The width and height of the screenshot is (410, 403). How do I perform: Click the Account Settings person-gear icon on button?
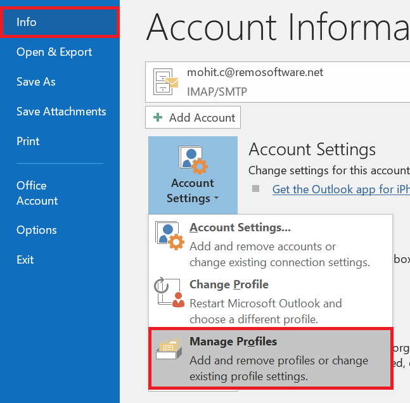pos(193,160)
